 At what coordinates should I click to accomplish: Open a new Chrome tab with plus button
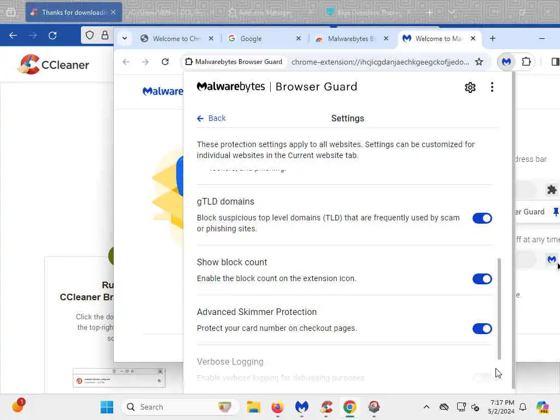(493, 38)
